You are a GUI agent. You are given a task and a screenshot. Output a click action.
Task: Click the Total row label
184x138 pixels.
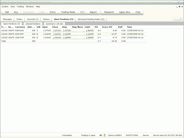pos(4,41)
